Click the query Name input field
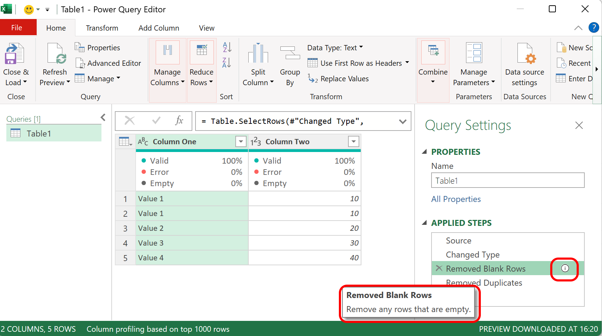602x336 pixels. click(x=508, y=180)
